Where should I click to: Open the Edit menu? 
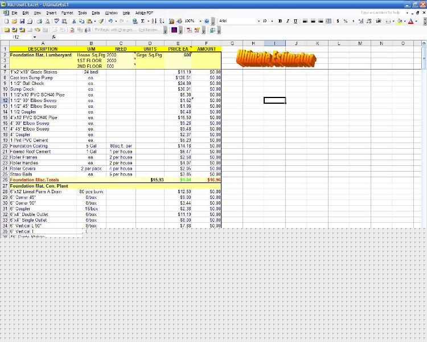[26, 13]
